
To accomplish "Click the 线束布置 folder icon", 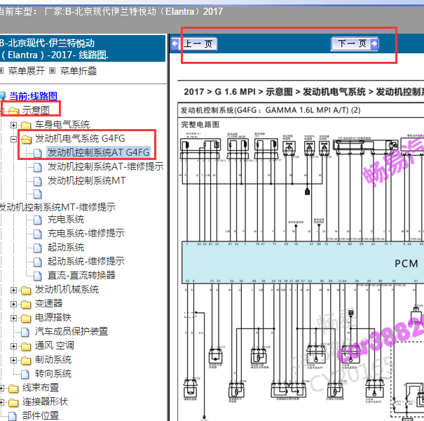I will (13, 389).
